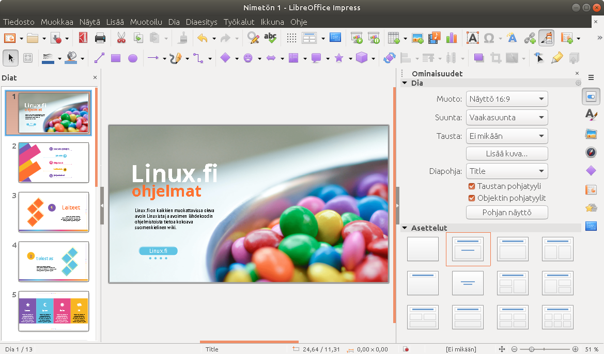Uncheck Objektin pohjatyylit checkbox
604x354 pixels.
tap(471, 198)
